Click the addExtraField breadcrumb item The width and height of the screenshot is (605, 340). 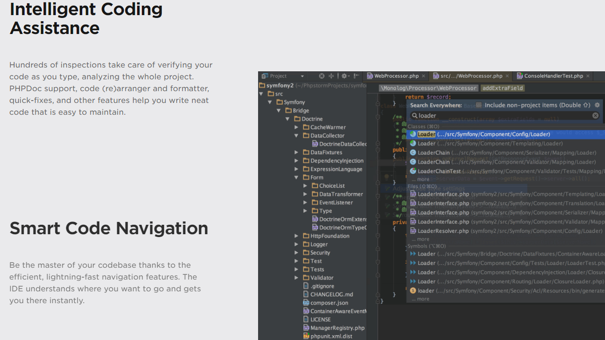point(502,88)
